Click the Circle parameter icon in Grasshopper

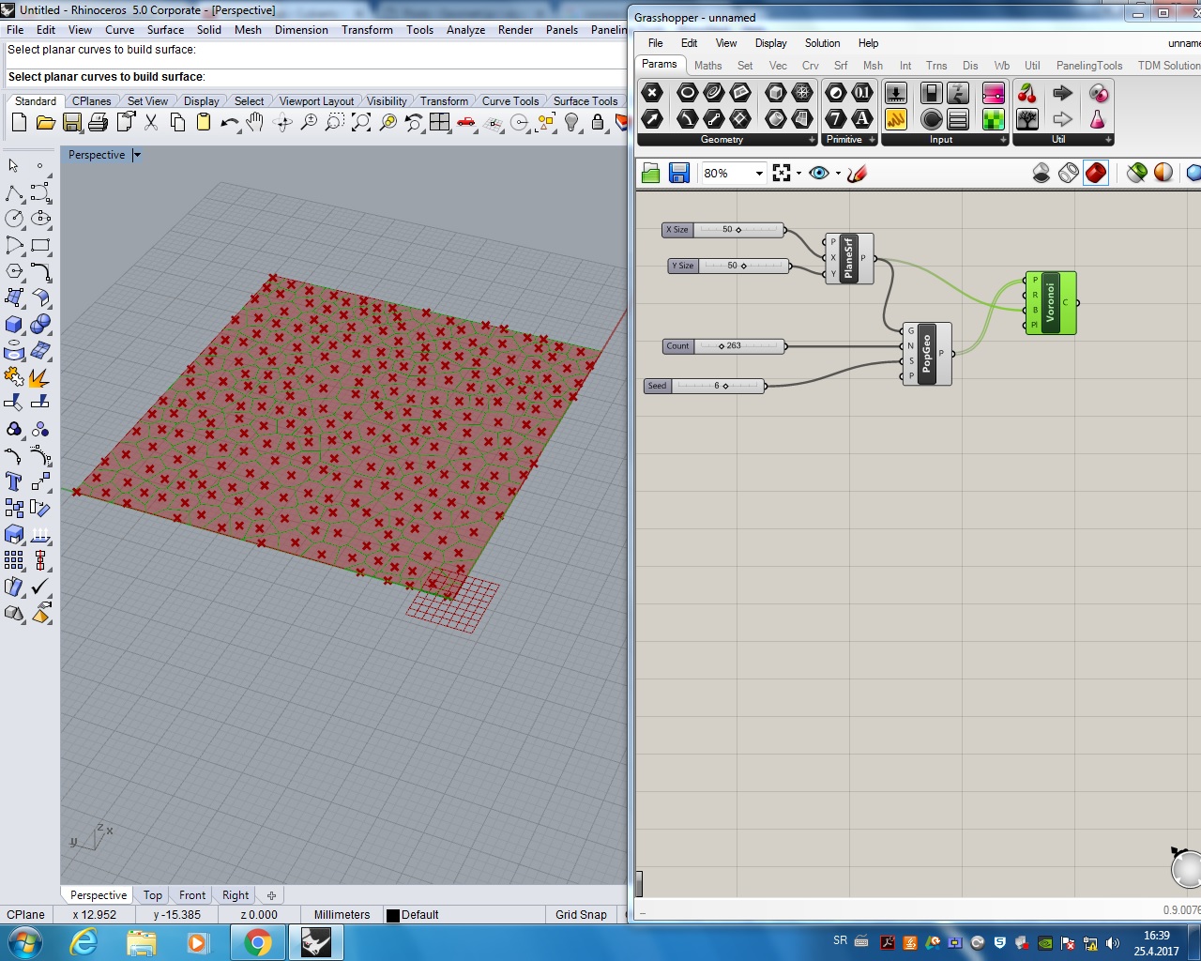pyautogui.click(x=688, y=92)
